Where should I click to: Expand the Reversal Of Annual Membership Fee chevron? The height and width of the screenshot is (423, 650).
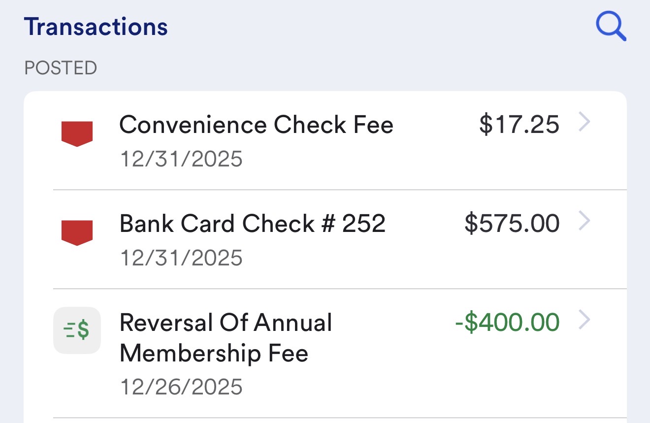click(x=584, y=320)
